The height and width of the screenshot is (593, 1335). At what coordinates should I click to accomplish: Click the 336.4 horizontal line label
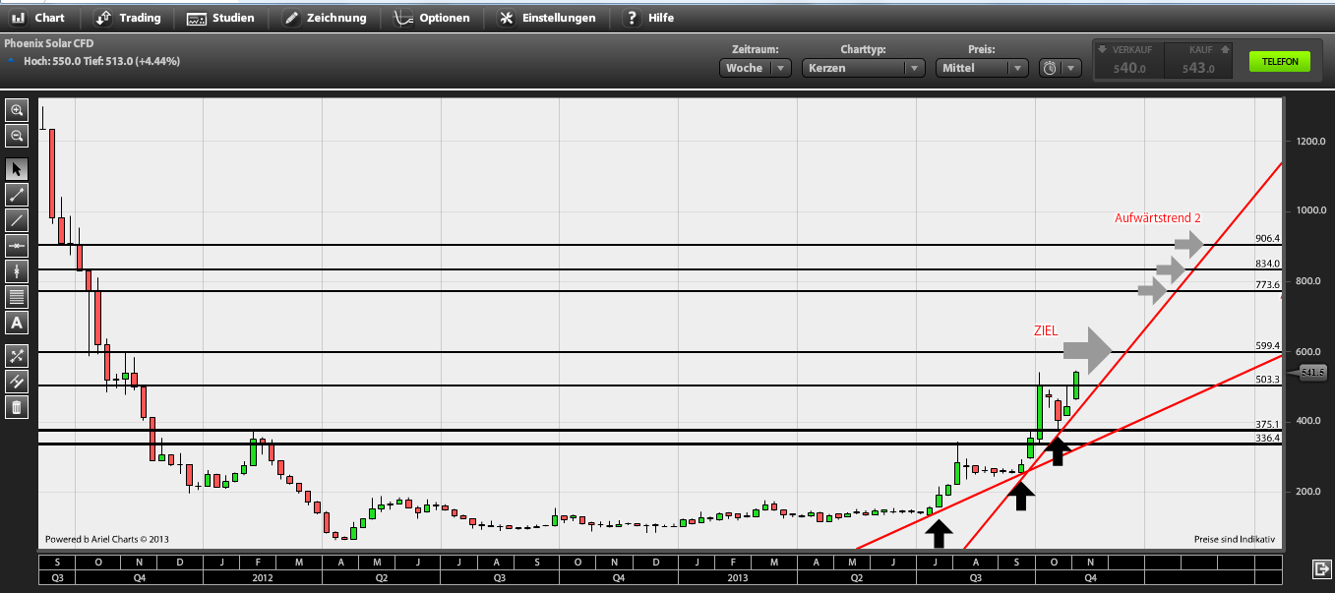coord(1268,439)
